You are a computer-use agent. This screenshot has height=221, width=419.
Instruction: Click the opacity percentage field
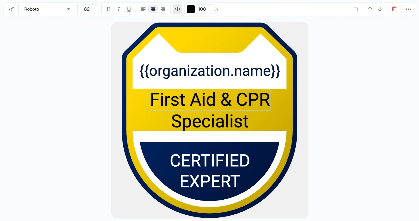(x=204, y=9)
